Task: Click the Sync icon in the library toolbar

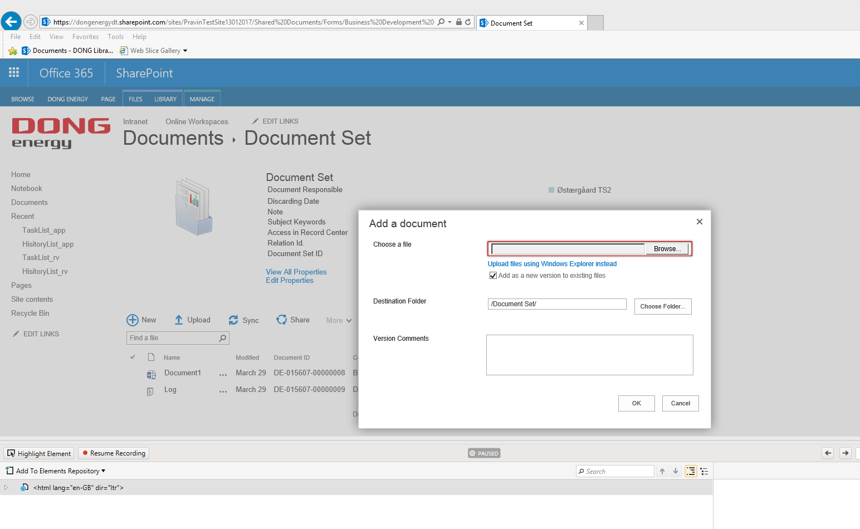Action: click(233, 320)
